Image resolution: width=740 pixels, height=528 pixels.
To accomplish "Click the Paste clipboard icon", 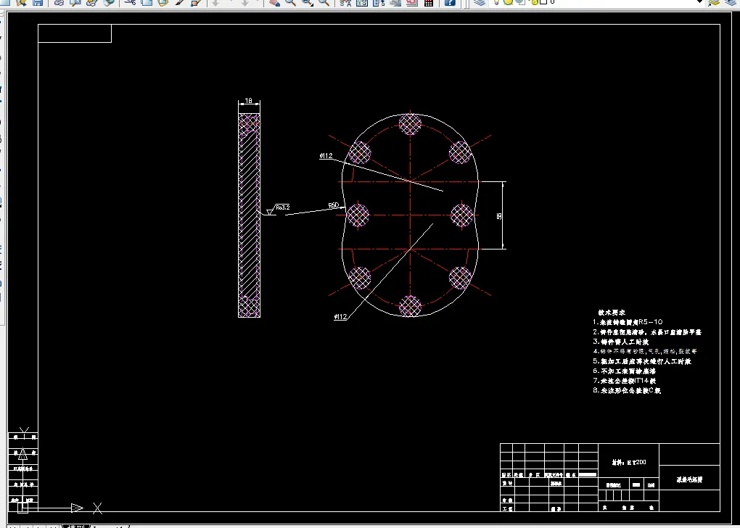I will [163, 3].
